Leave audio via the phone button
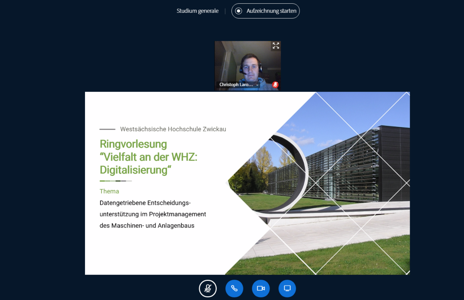This screenshot has height=300, width=464. click(234, 288)
